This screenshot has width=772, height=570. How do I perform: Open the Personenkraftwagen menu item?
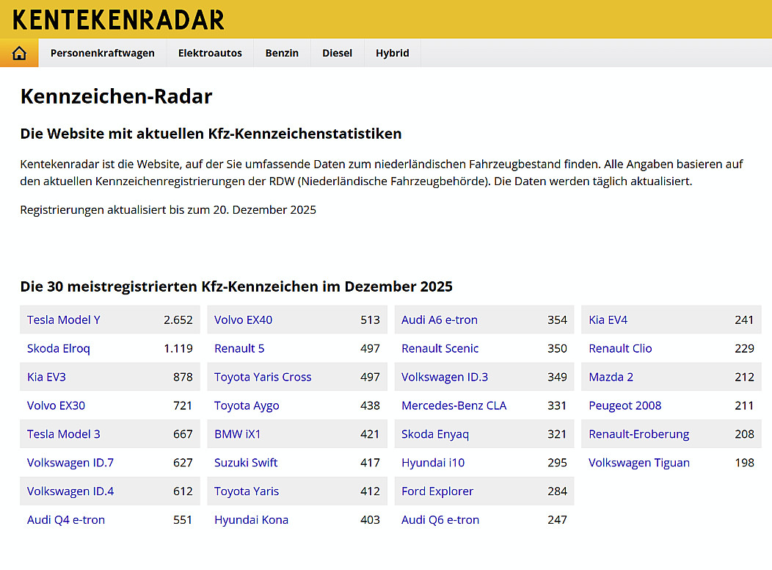pyautogui.click(x=102, y=53)
